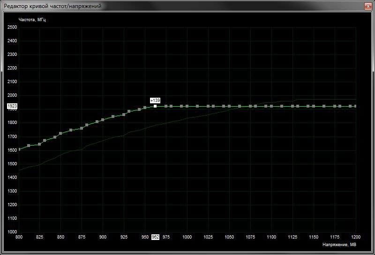Select the curve point above the 875 mV label
Image resolution: width=375 pixels, height=255 pixels.
82,128
